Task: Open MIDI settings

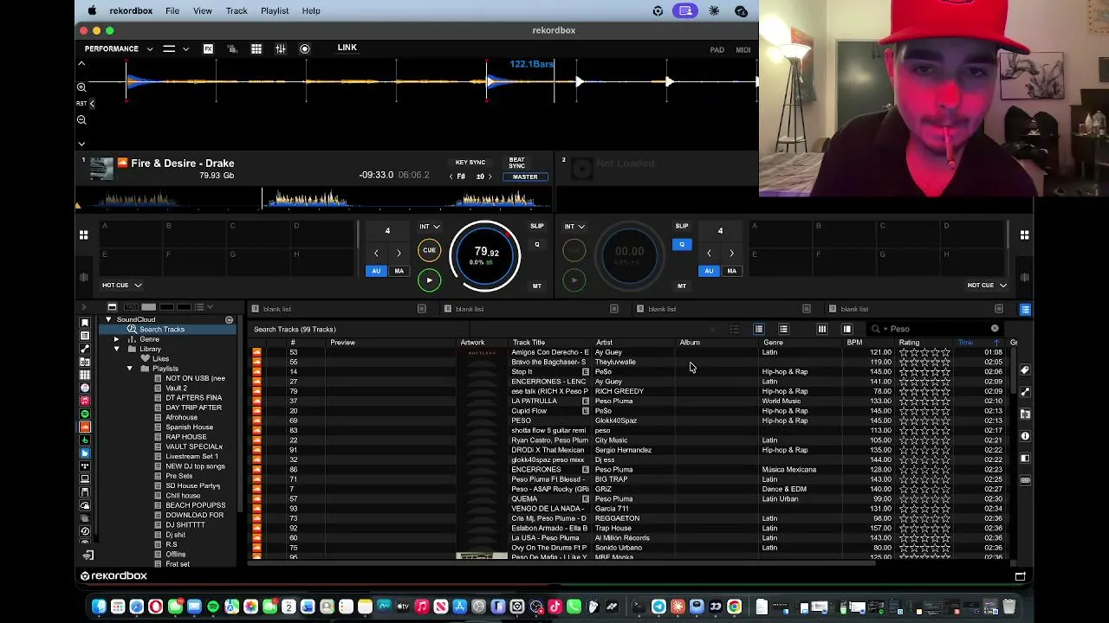Action: click(x=743, y=49)
